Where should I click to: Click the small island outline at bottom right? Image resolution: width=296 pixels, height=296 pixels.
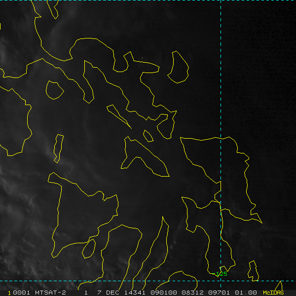click(x=254, y=271)
